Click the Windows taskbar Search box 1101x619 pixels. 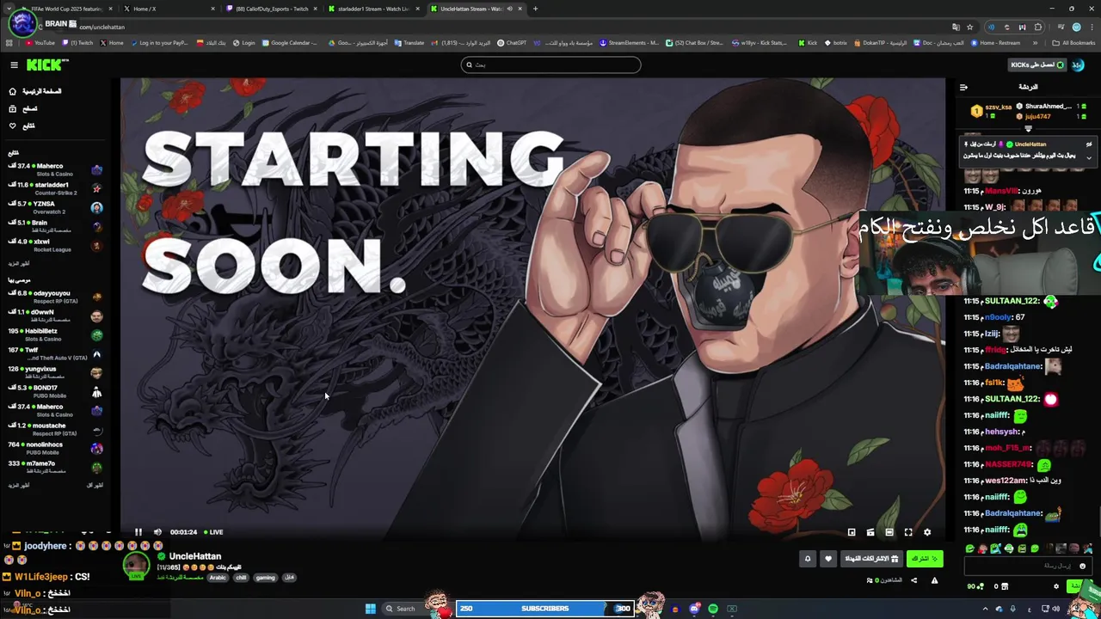pyautogui.click(x=406, y=609)
